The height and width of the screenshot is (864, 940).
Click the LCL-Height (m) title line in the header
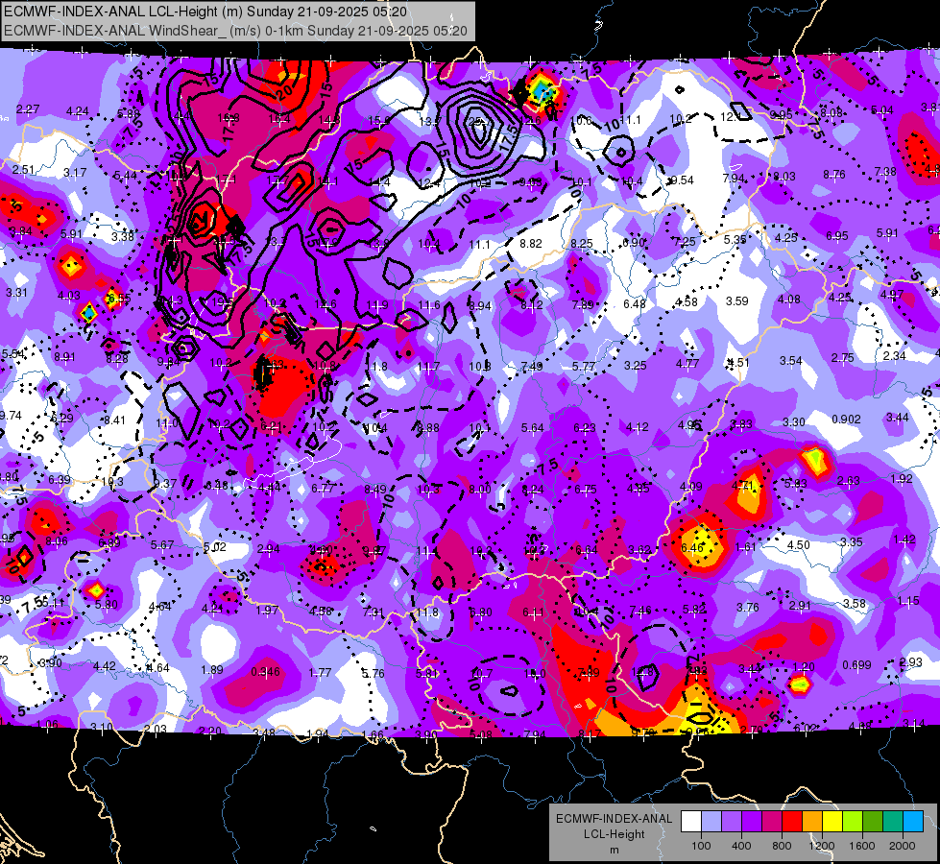coord(205,12)
